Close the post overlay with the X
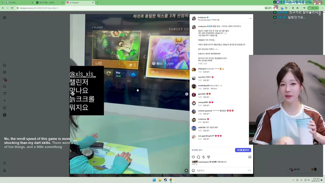The image size is (325, 183). tap(320, 14)
